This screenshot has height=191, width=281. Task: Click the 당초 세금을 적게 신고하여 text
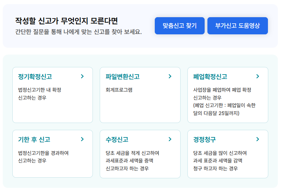(x=132, y=153)
